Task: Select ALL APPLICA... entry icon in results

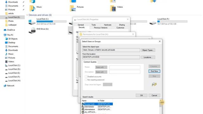Action: coord(83,112)
